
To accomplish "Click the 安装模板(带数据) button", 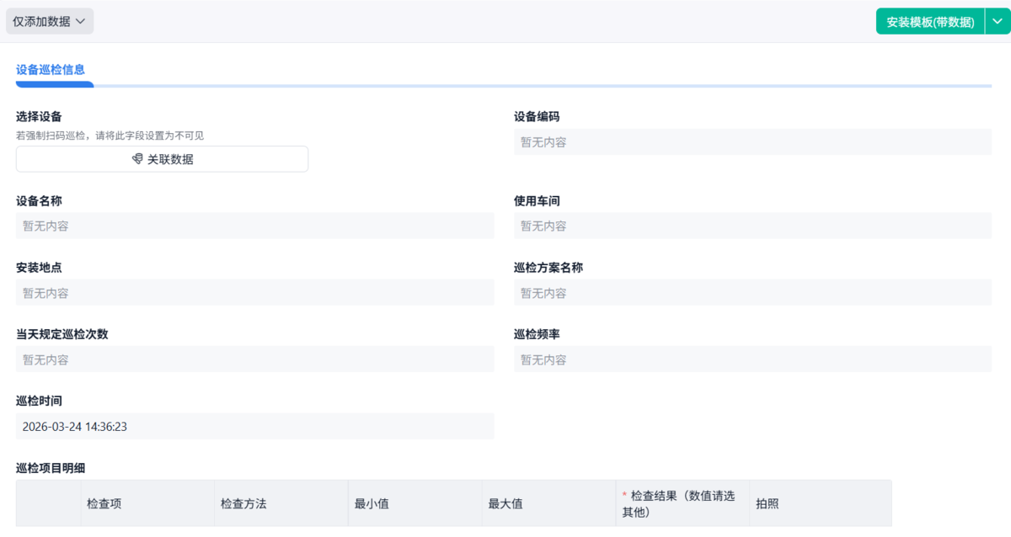I will 930,22.
